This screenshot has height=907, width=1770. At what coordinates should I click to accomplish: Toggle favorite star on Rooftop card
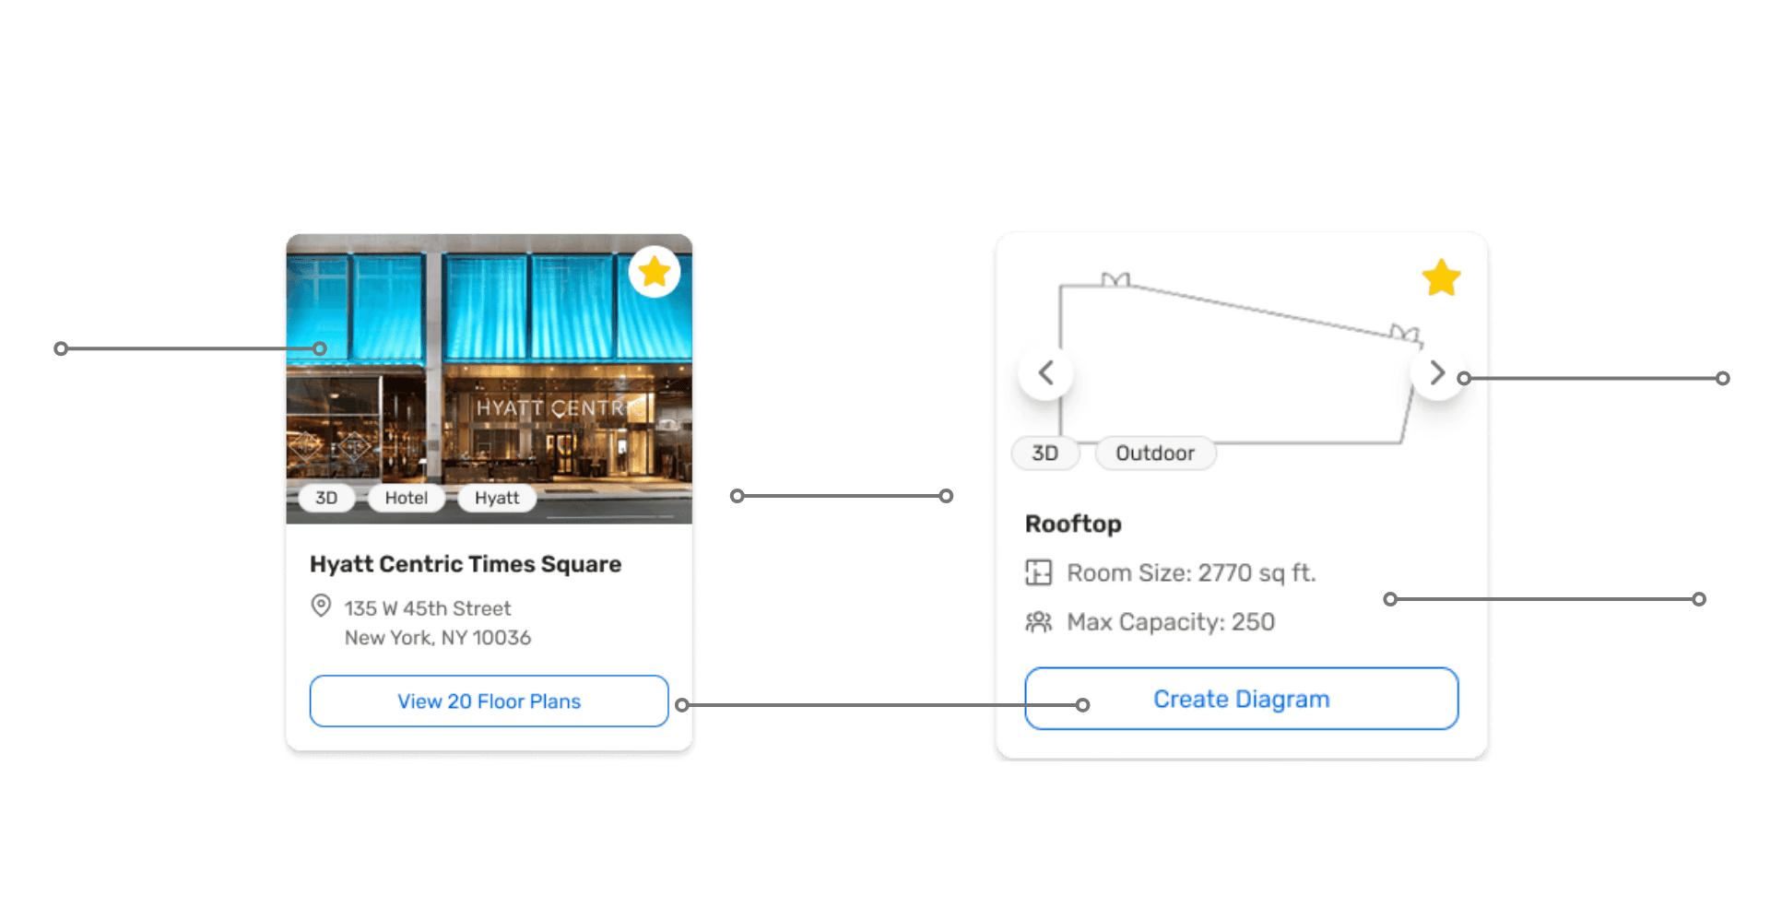(1441, 277)
